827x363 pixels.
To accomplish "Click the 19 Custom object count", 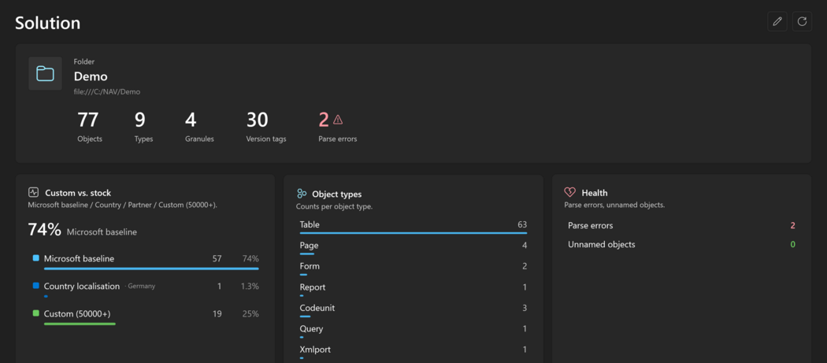I will pyautogui.click(x=217, y=313).
